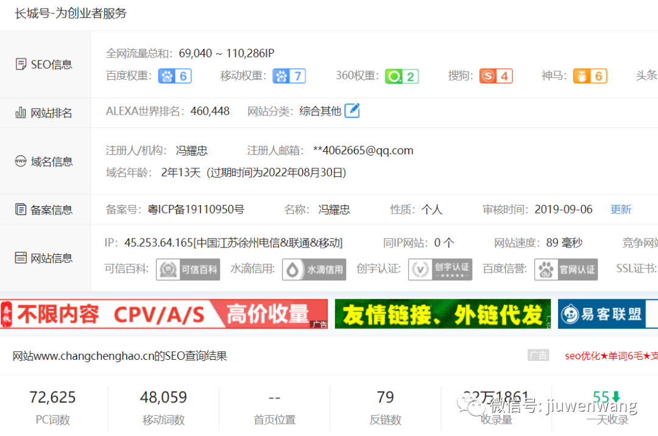The image size is (658, 436).
Task: Click the 网站信息 page icon
Action: coord(21,257)
